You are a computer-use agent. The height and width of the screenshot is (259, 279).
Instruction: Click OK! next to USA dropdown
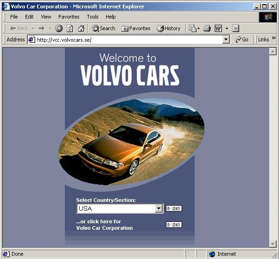[x=174, y=208]
